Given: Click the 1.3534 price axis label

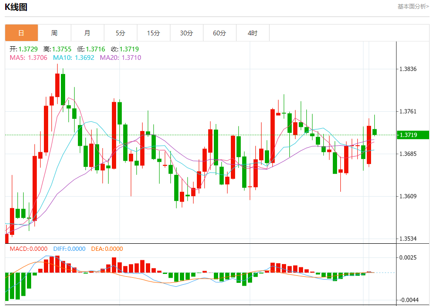Looking at the screenshot, I should click(x=408, y=239).
